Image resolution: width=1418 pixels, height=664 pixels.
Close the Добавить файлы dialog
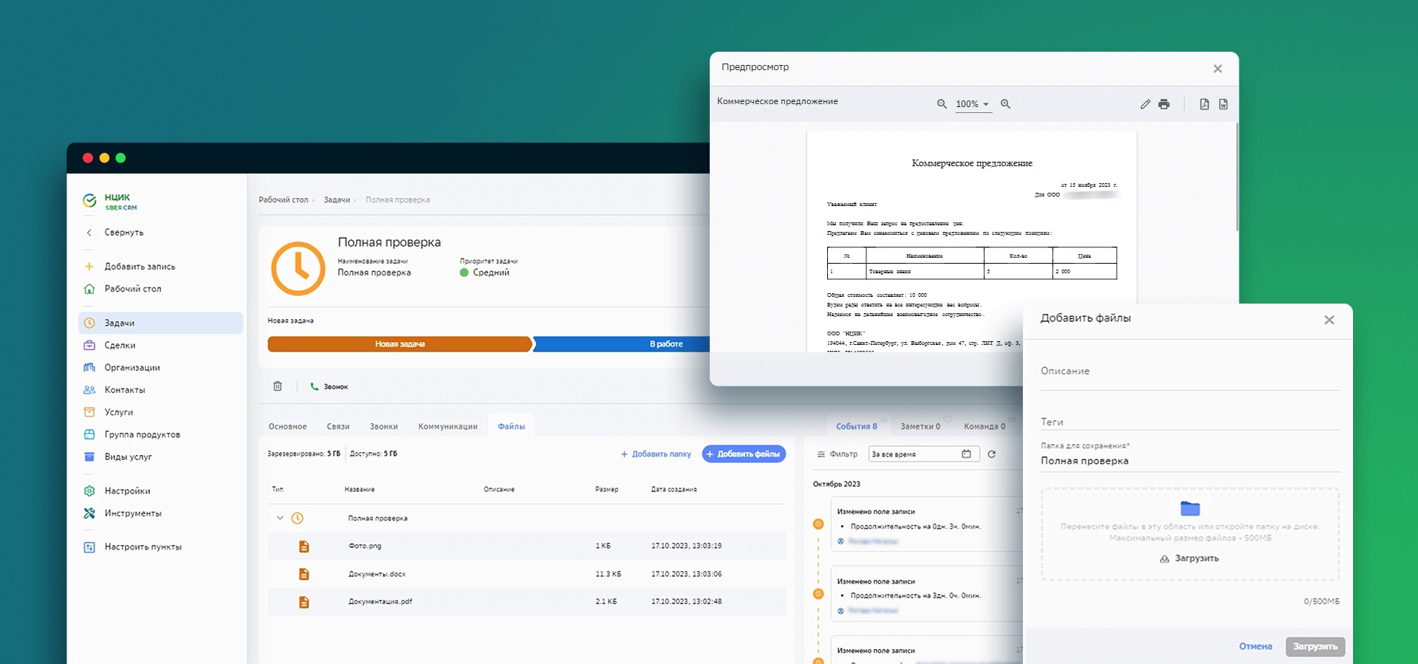point(1329,320)
